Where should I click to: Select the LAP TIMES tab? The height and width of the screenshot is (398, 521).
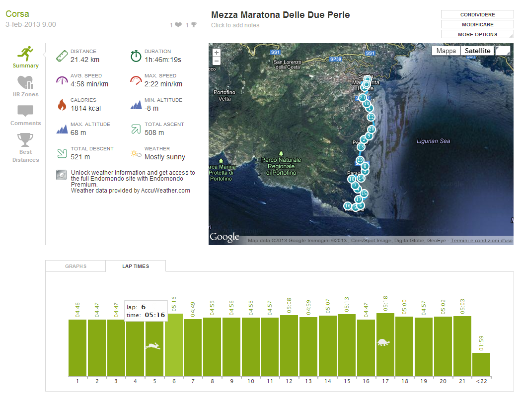click(x=136, y=266)
